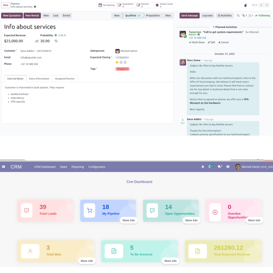Select the Proposition stage in status bar
The image size is (273, 273).
153,16
